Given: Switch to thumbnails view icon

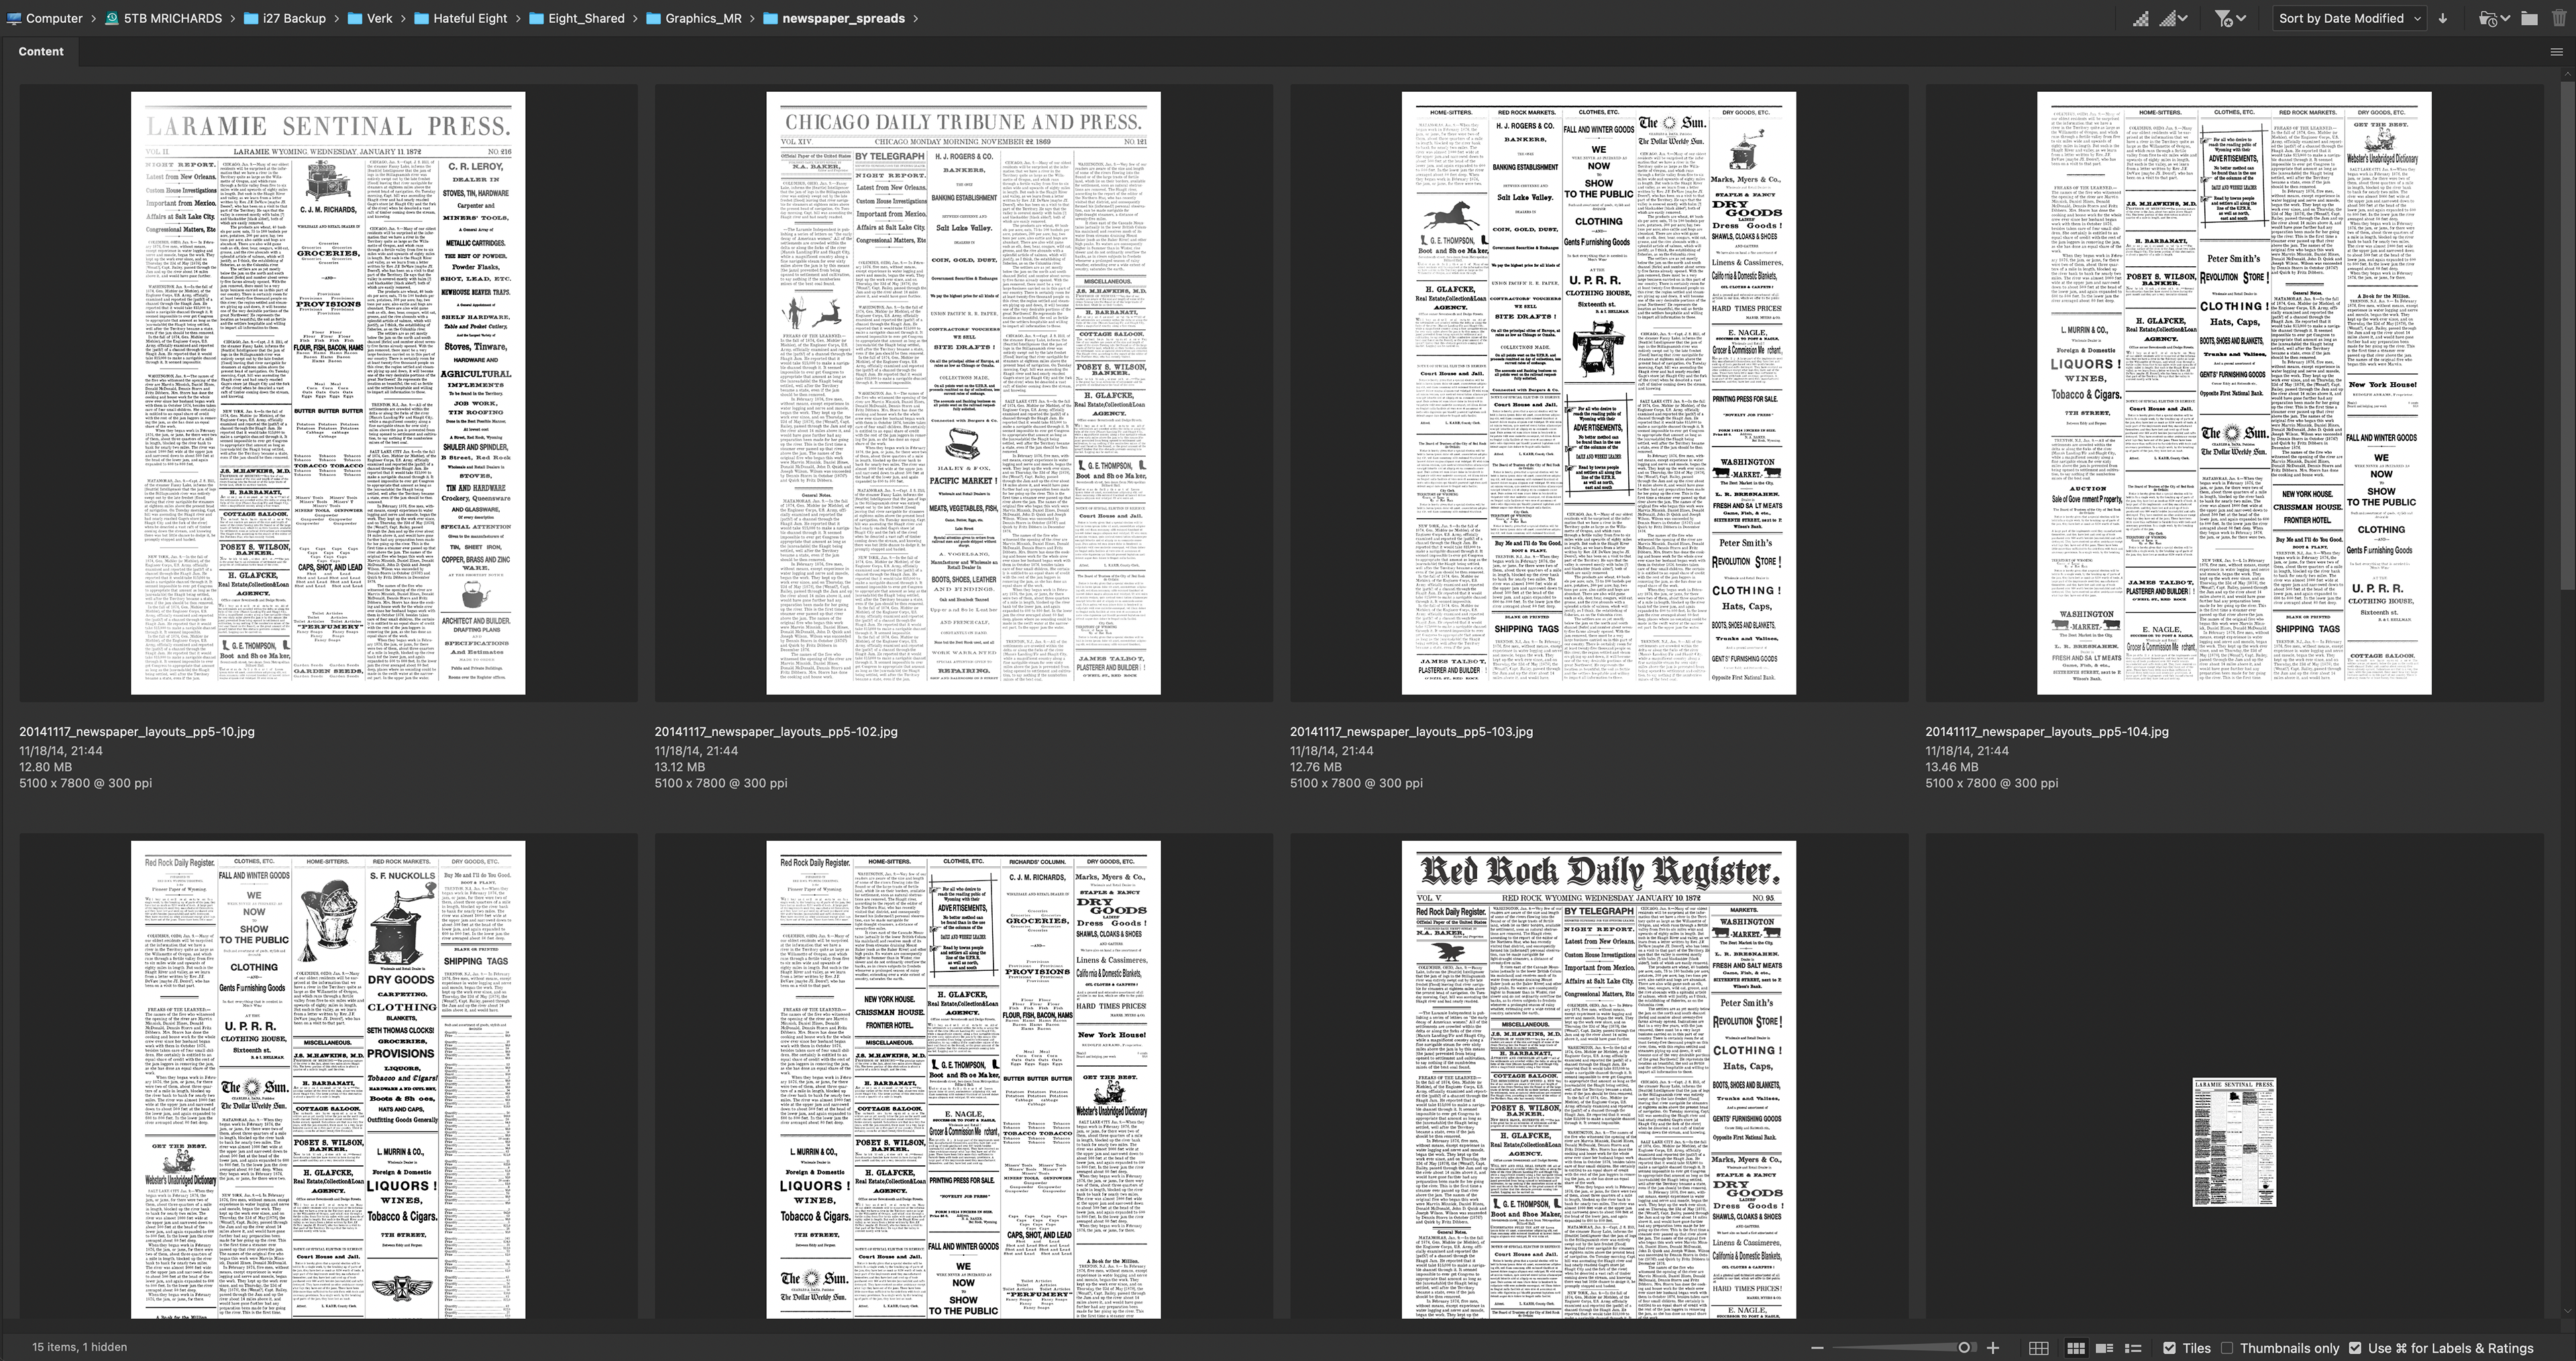Looking at the screenshot, I should pyautogui.click(x=2076, y=1348).
